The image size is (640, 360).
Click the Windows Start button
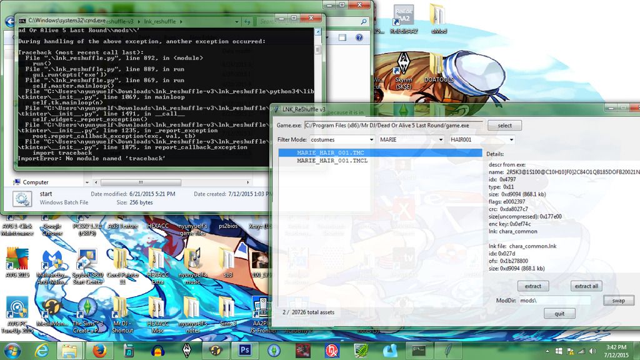point(12,351)
